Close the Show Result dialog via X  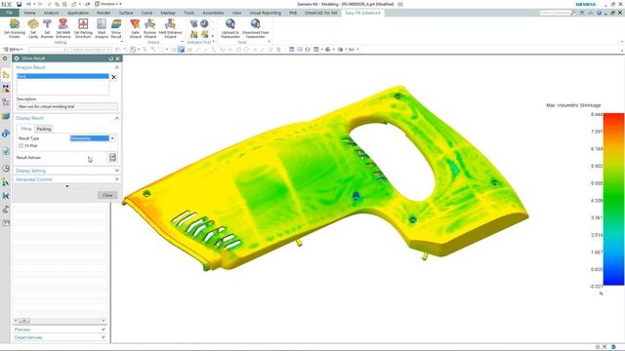117,58
